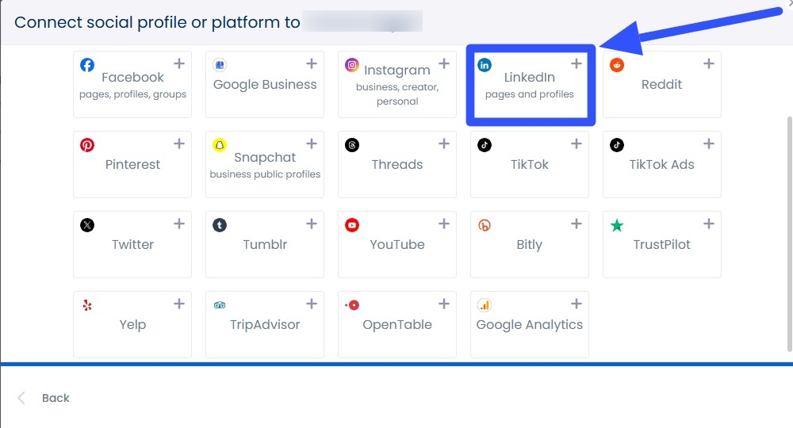Screen dimensions: 793x428
Task: Click the Facebook logo icon
Action: 87,65
